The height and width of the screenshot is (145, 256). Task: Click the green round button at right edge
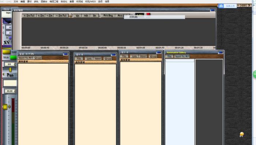point(255,74)
